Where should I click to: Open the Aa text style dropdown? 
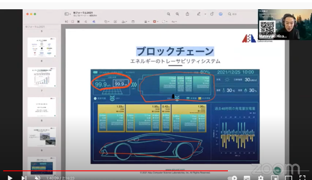click(174, 21)
